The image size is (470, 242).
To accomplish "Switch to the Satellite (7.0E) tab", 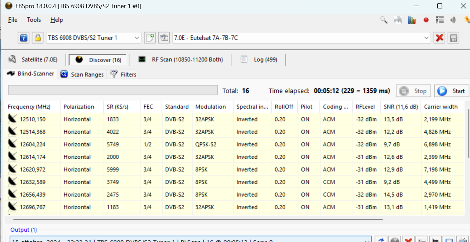I will [33, 59].
